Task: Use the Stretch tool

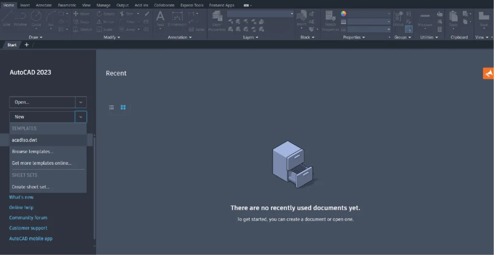Action: click(82, 29)
